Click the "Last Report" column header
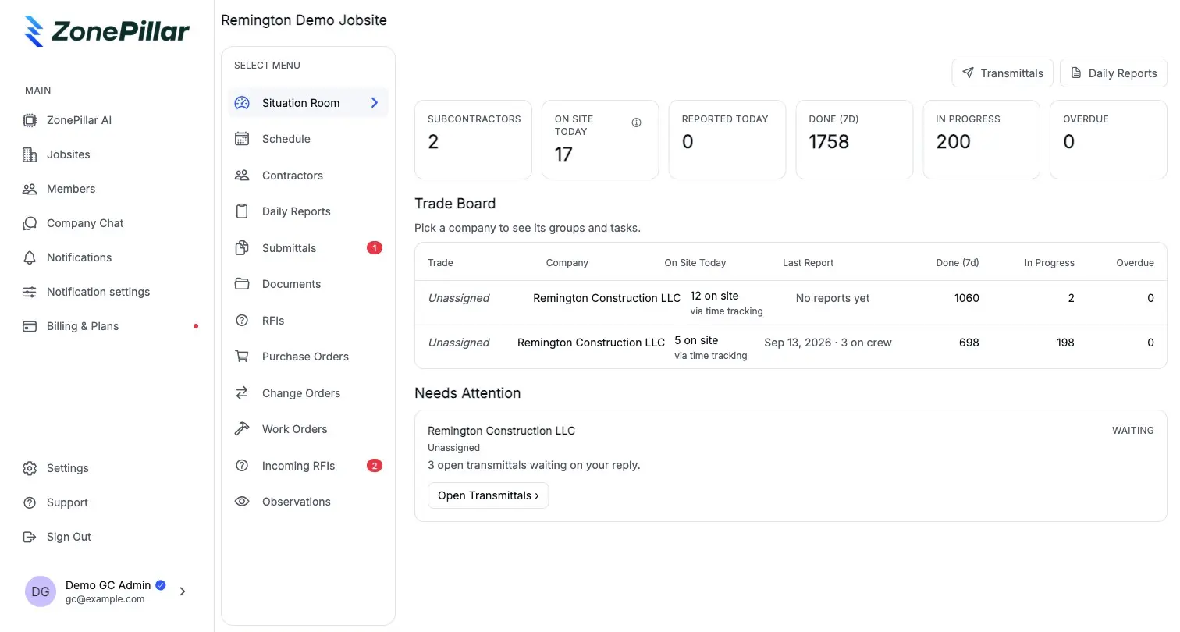This screenshot has width=1180, height=632. coord(808,263)
